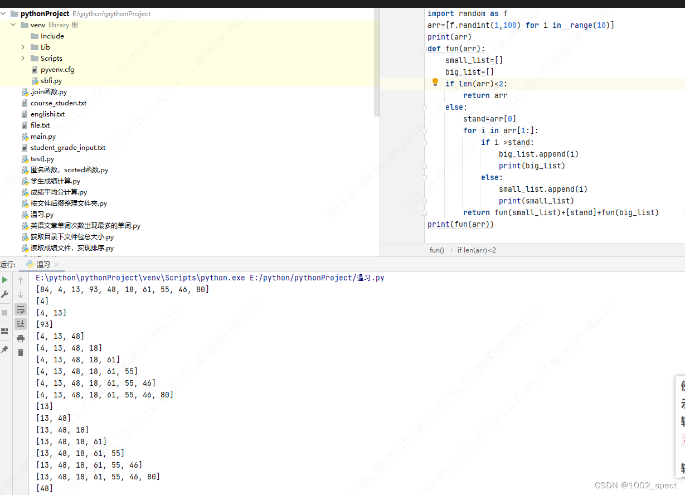
Task: Click the Stop process square icon
Action: click(x=4, y=312)
